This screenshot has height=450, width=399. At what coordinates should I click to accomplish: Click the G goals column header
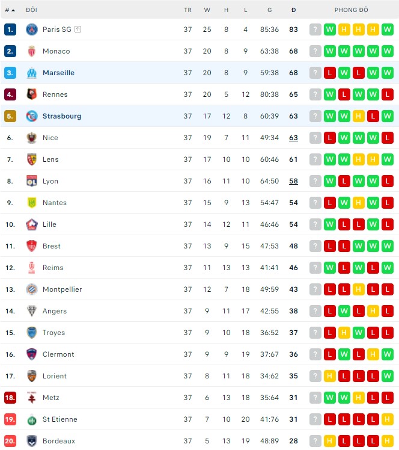269,10
